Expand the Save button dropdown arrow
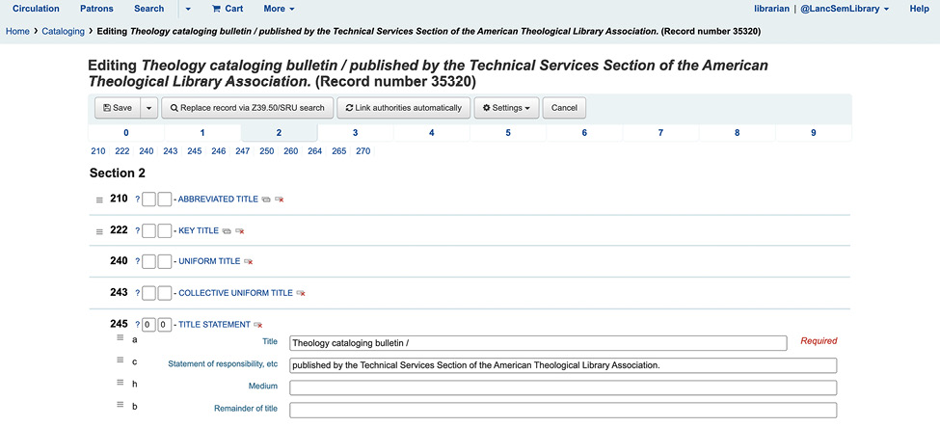 coord(148,108)
